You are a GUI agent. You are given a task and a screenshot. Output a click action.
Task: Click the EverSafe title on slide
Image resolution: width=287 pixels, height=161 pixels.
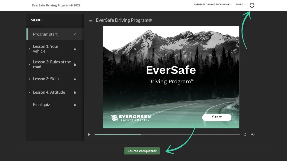pos(171,70)
